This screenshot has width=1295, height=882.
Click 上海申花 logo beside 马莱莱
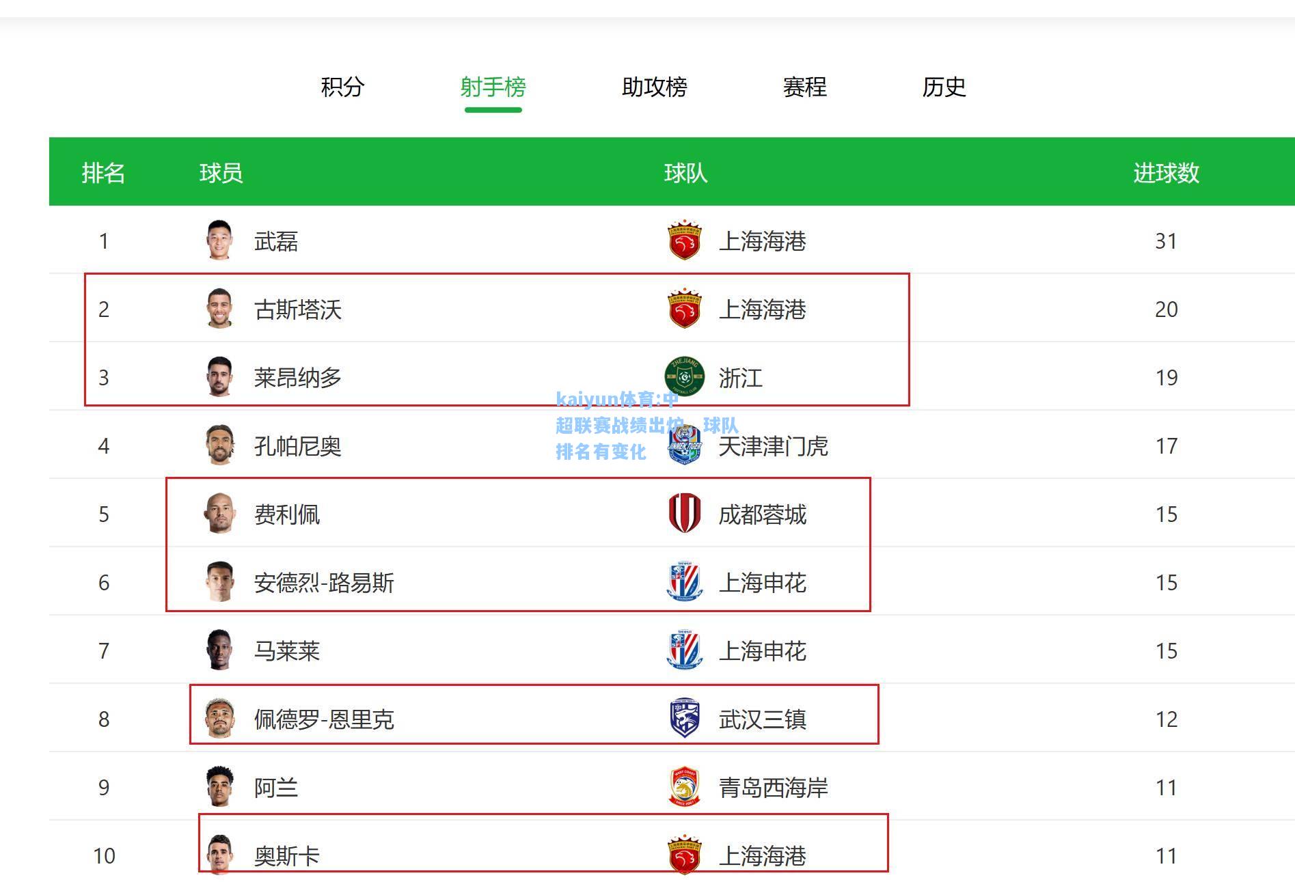point(684,650)
